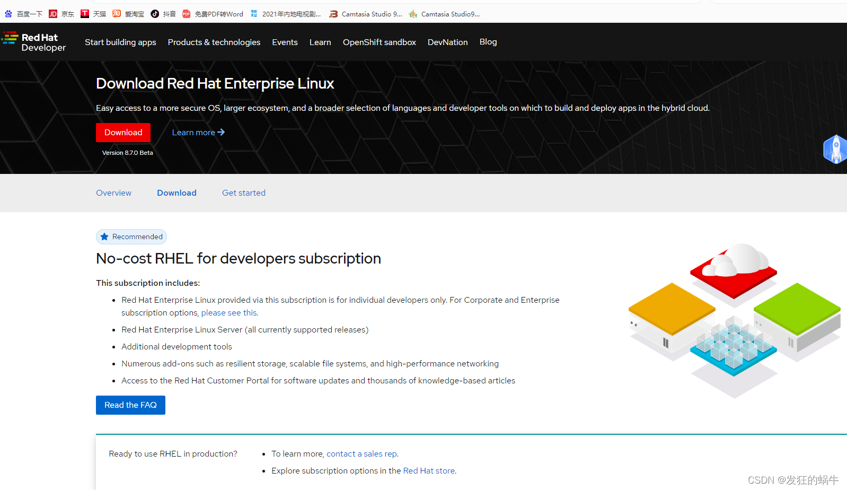Screen dimensions: 847x490
Task: Open the Red Hat store link
Action: click(x=429, y=471)
